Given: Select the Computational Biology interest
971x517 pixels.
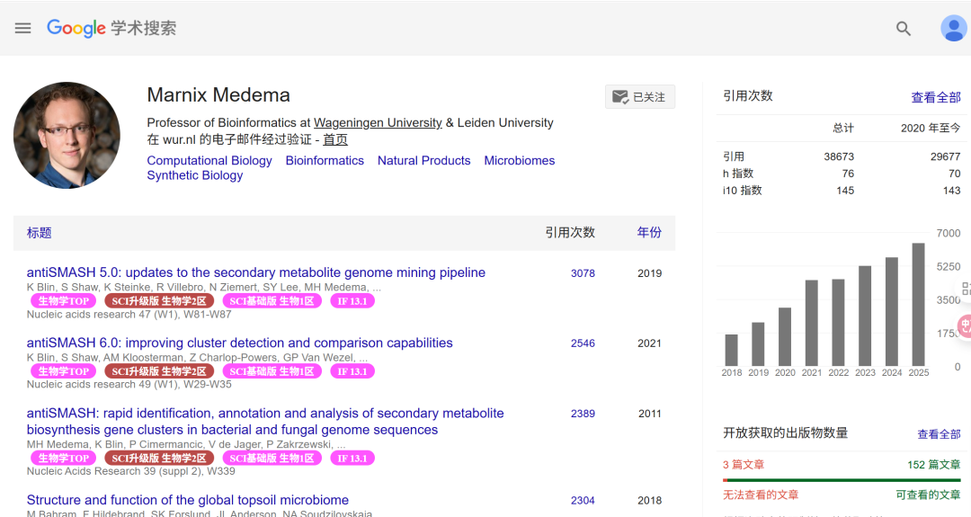Looking at the screenshot, I should 209,160.
